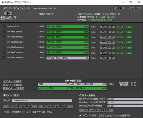Click インストール済み status for Loops Set 02
143x118 pixels.
(x=124, y=27)
